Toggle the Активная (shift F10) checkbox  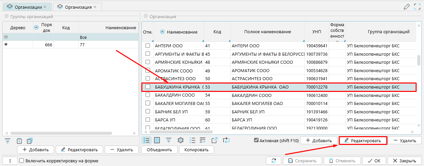pyautogui.click(x=256, y=141)
